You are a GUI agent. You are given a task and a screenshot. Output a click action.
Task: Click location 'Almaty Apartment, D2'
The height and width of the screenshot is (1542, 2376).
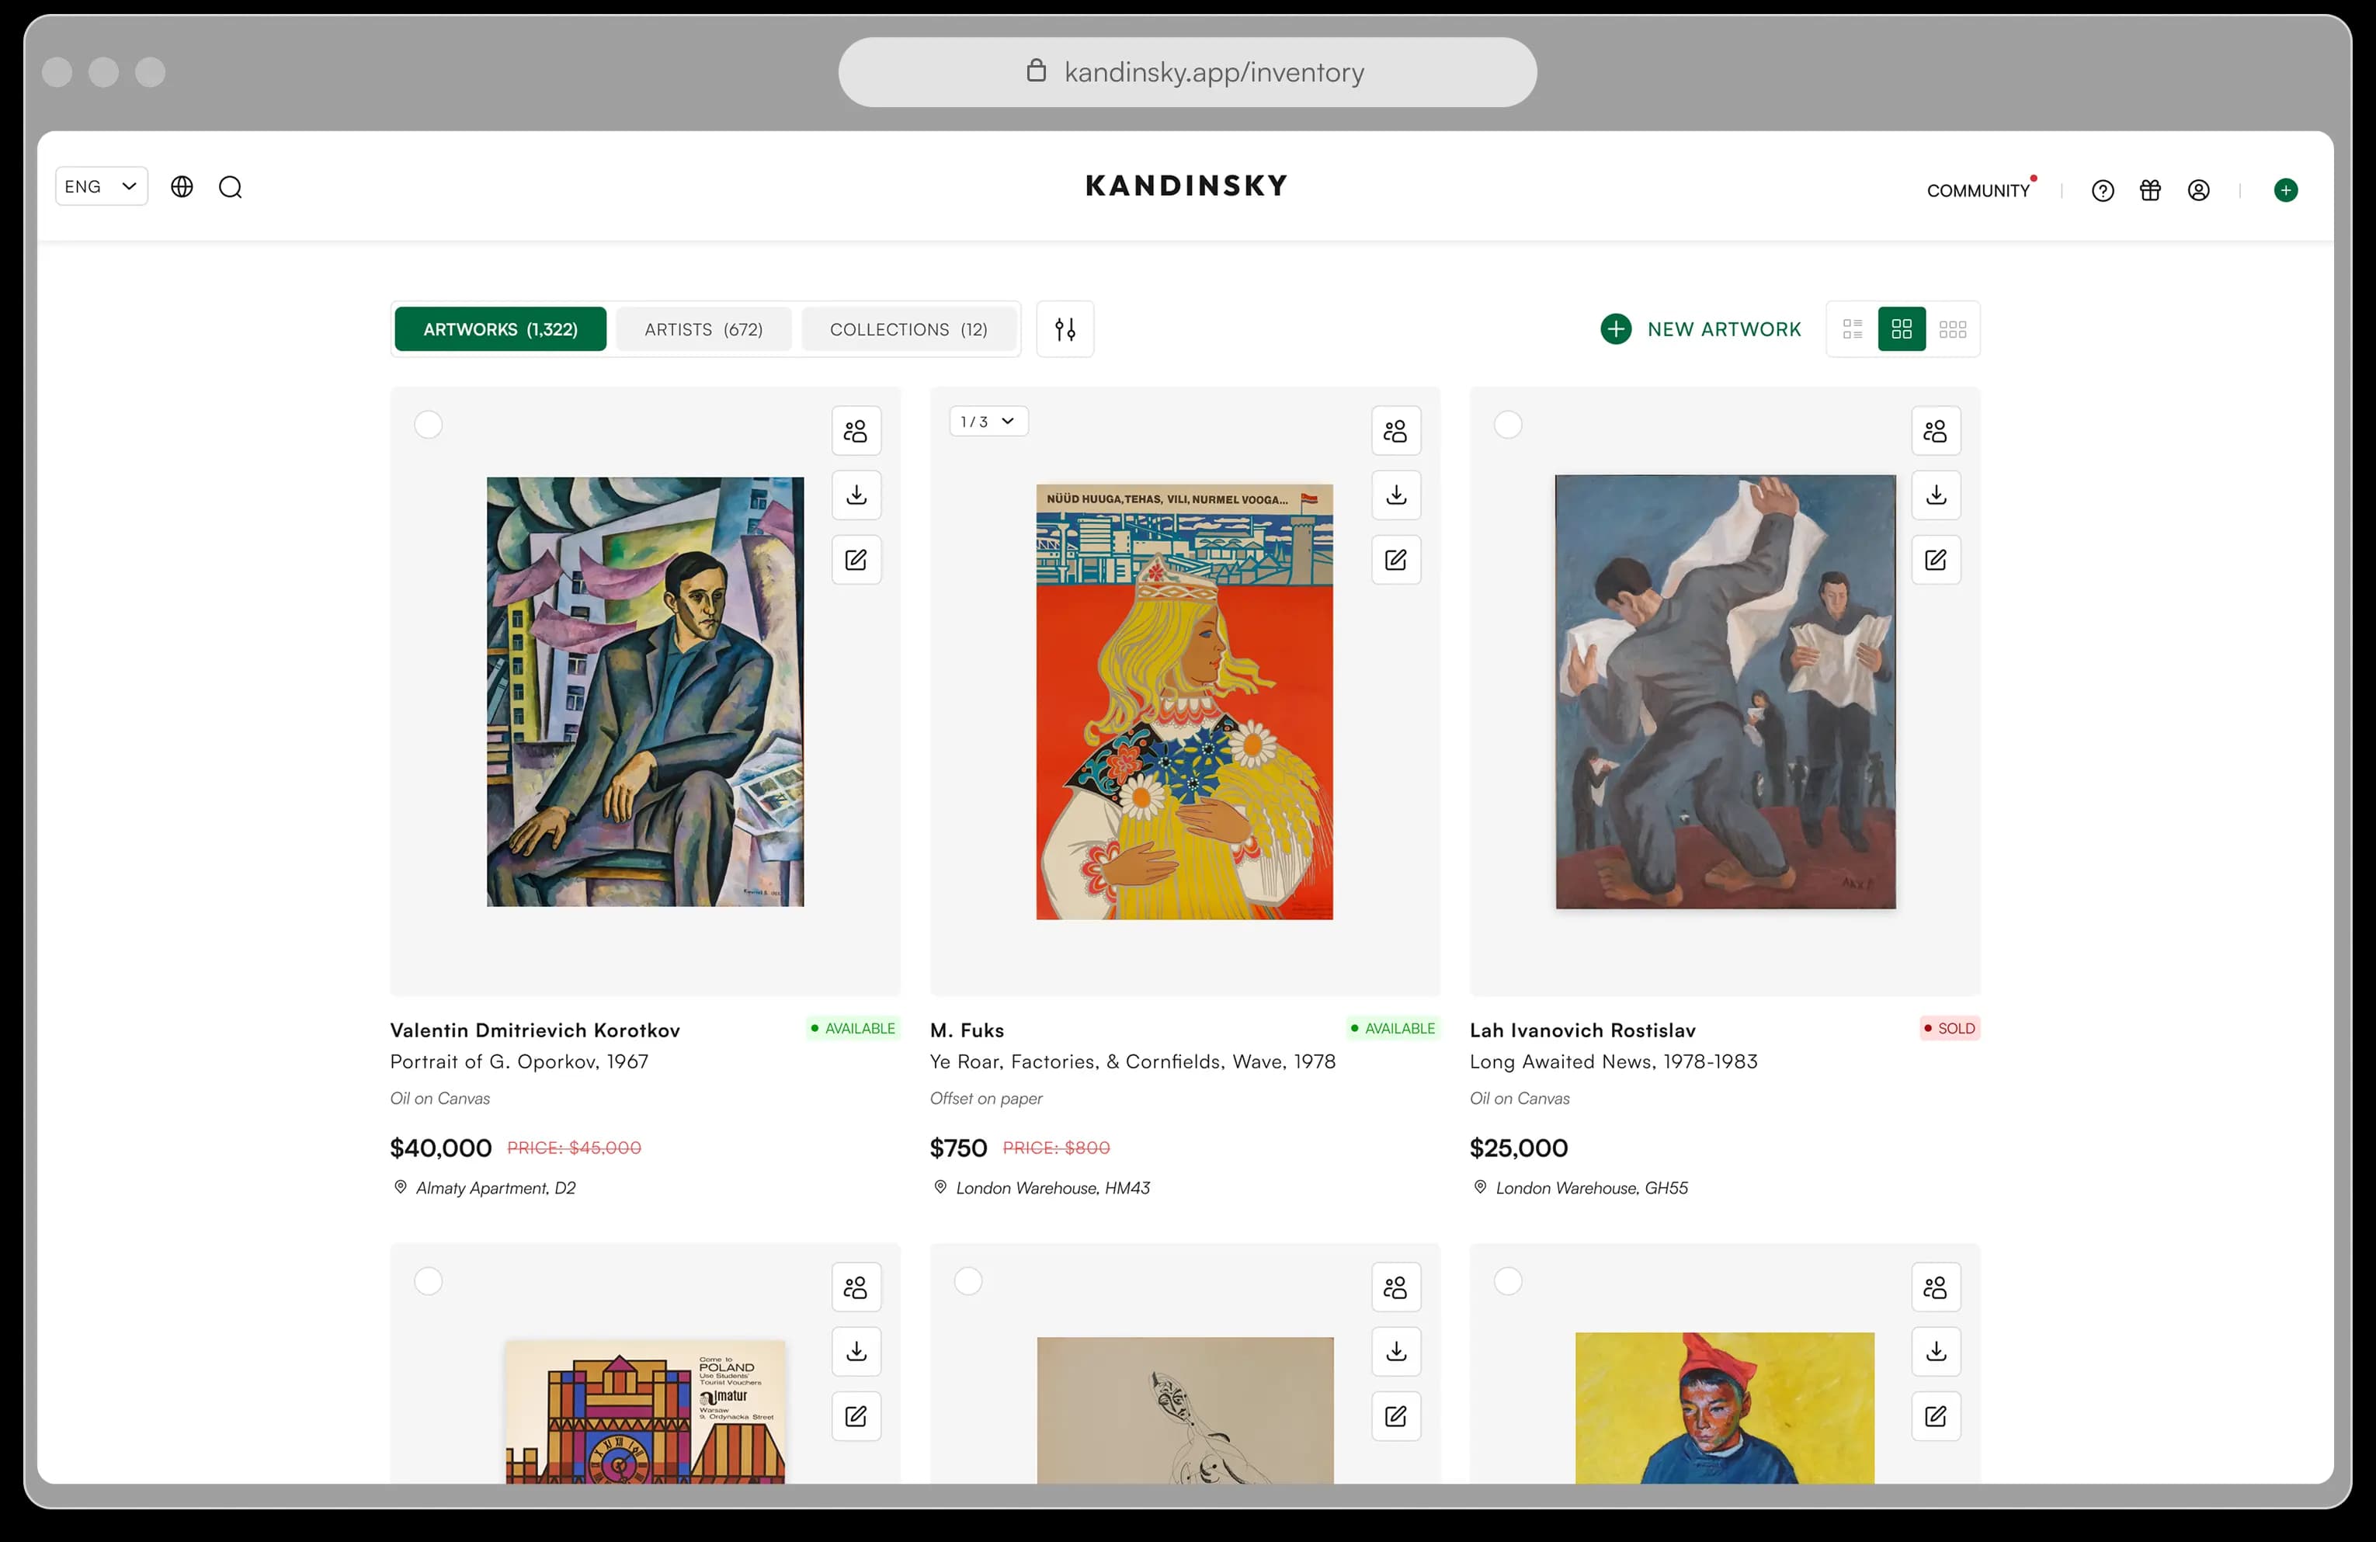point(485,1188)
